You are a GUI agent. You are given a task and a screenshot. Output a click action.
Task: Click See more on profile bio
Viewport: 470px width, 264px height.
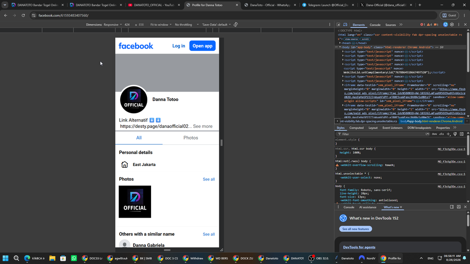pos(202,126)
